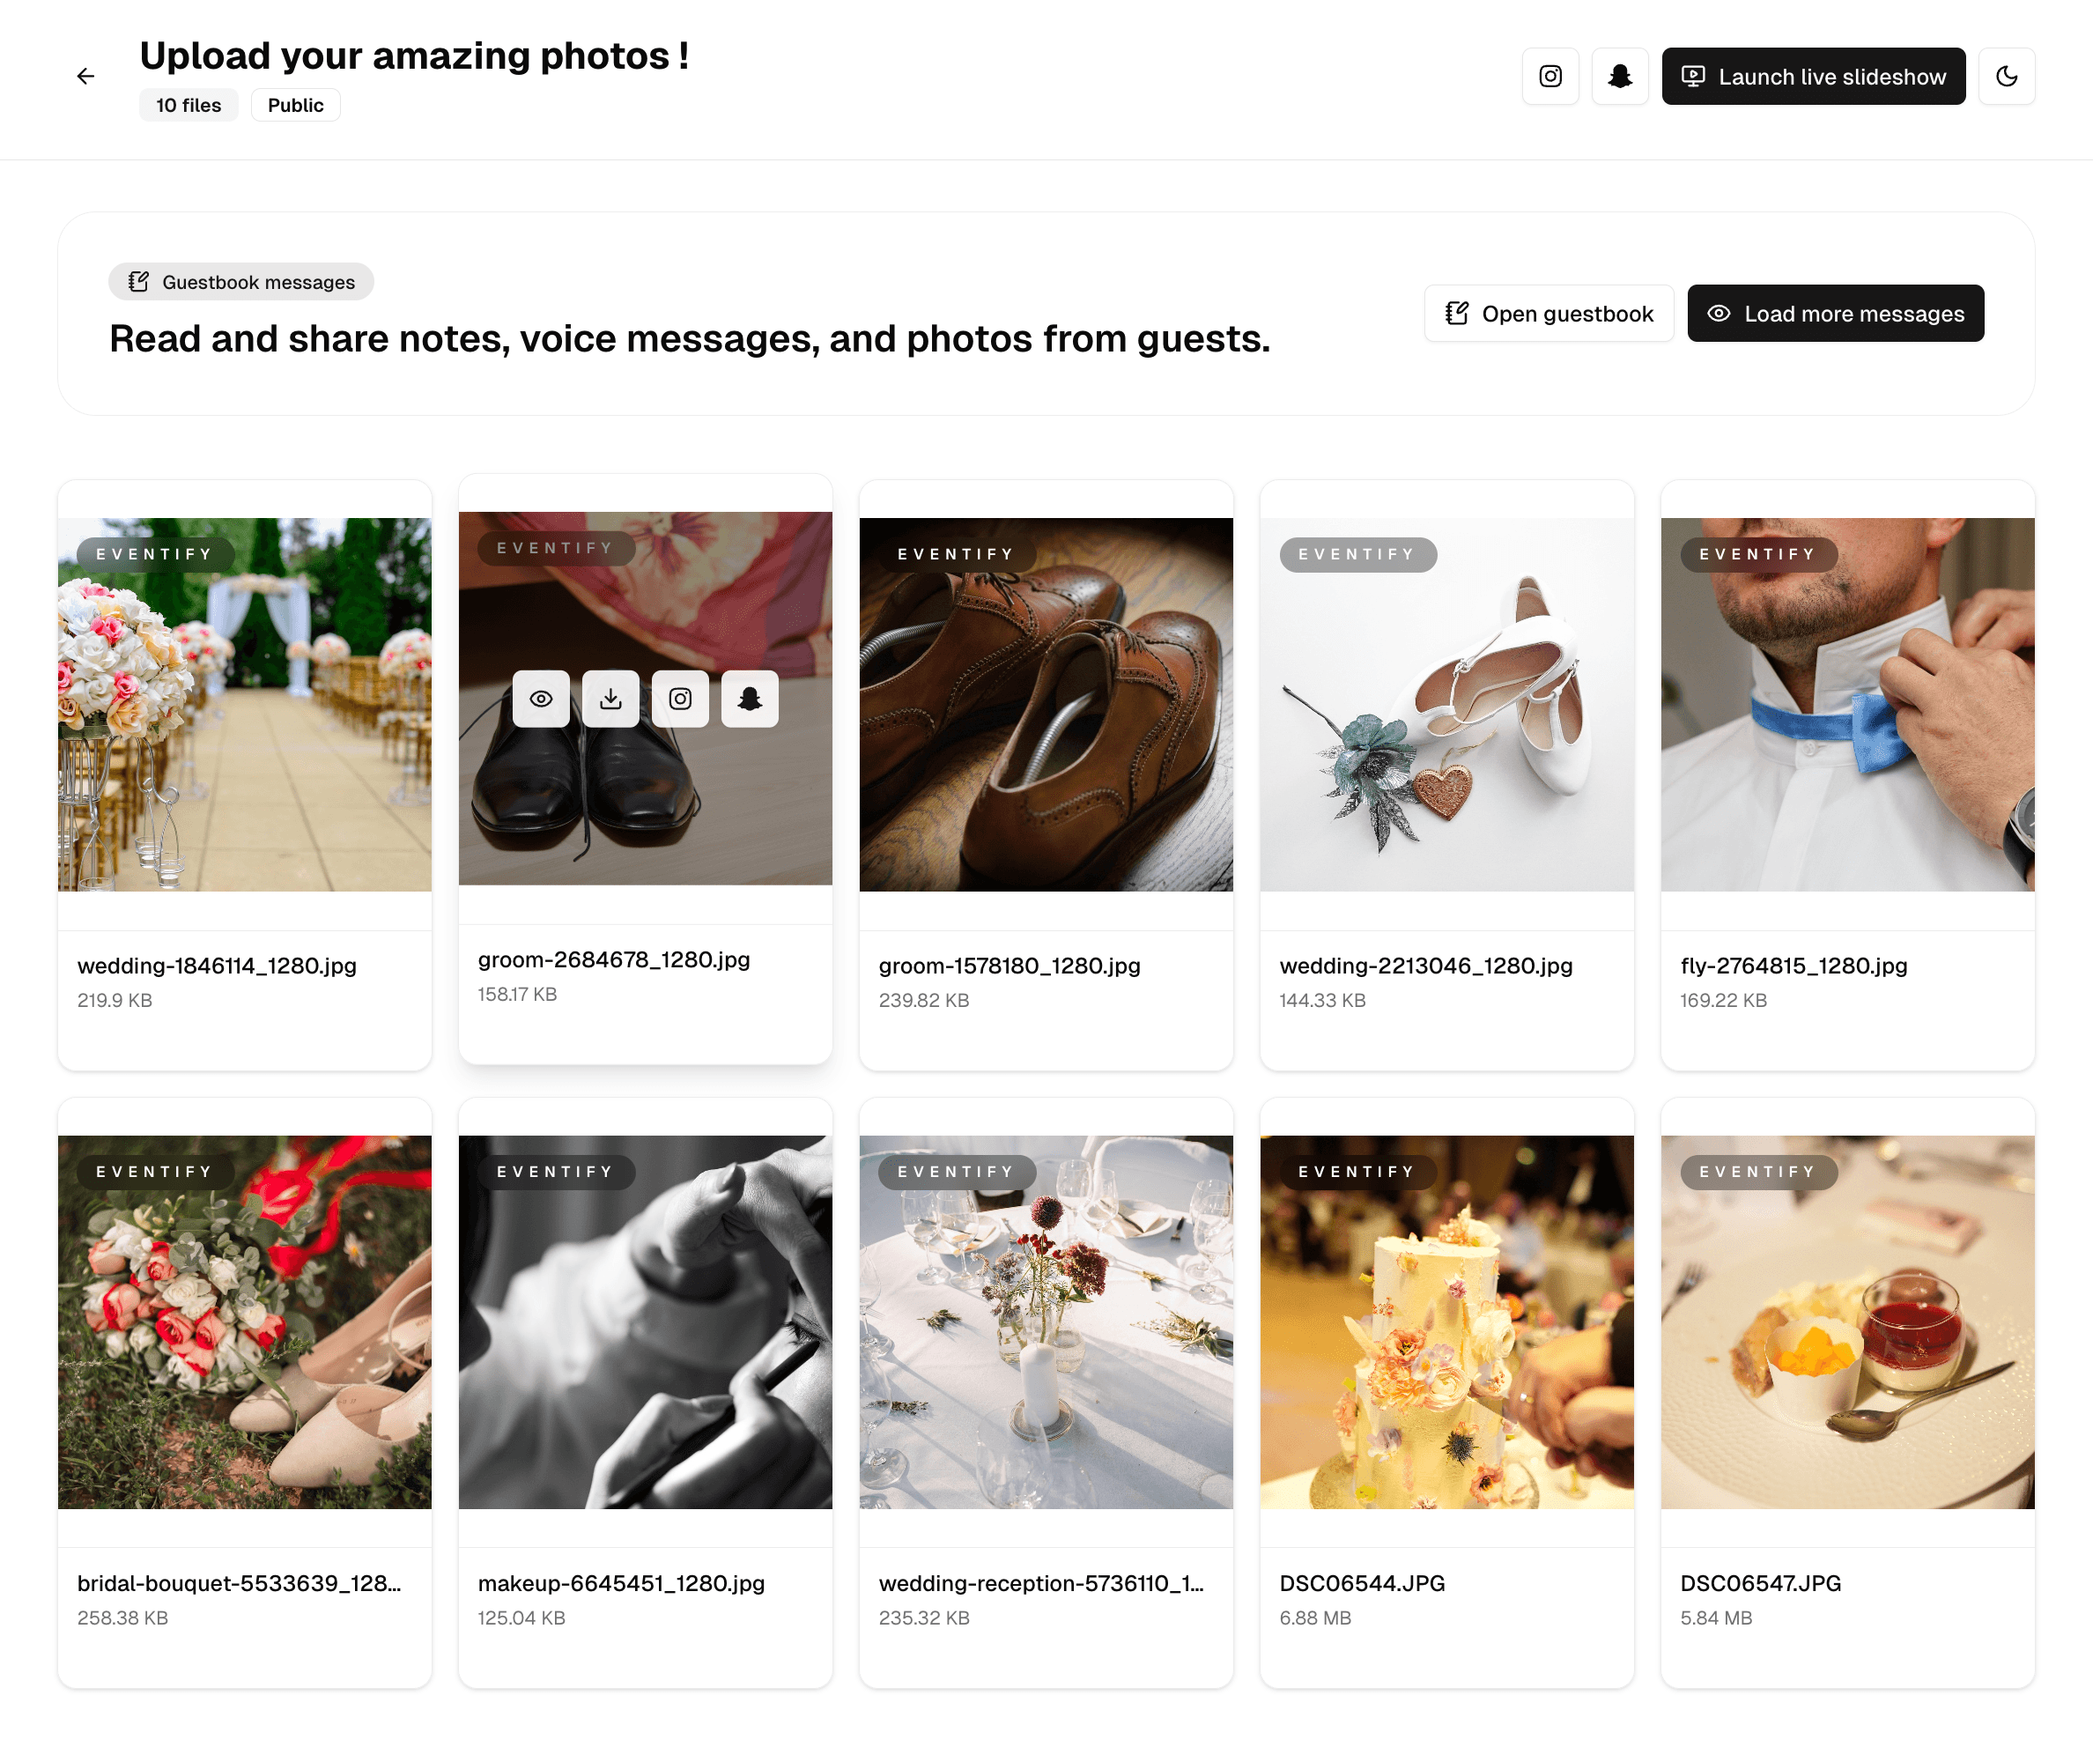Preview the groom-2684678 photo with eye icon
2093x1762 pixels.
[541, 700]
